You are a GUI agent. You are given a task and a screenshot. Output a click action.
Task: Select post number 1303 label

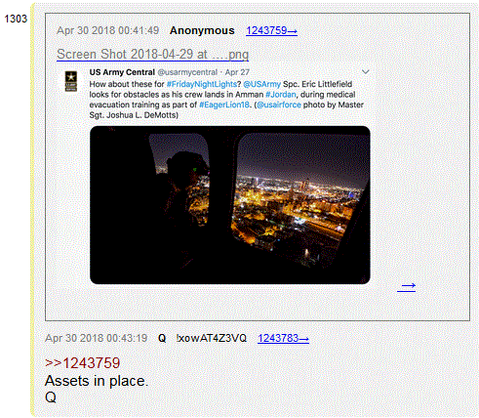click(16, 19)
